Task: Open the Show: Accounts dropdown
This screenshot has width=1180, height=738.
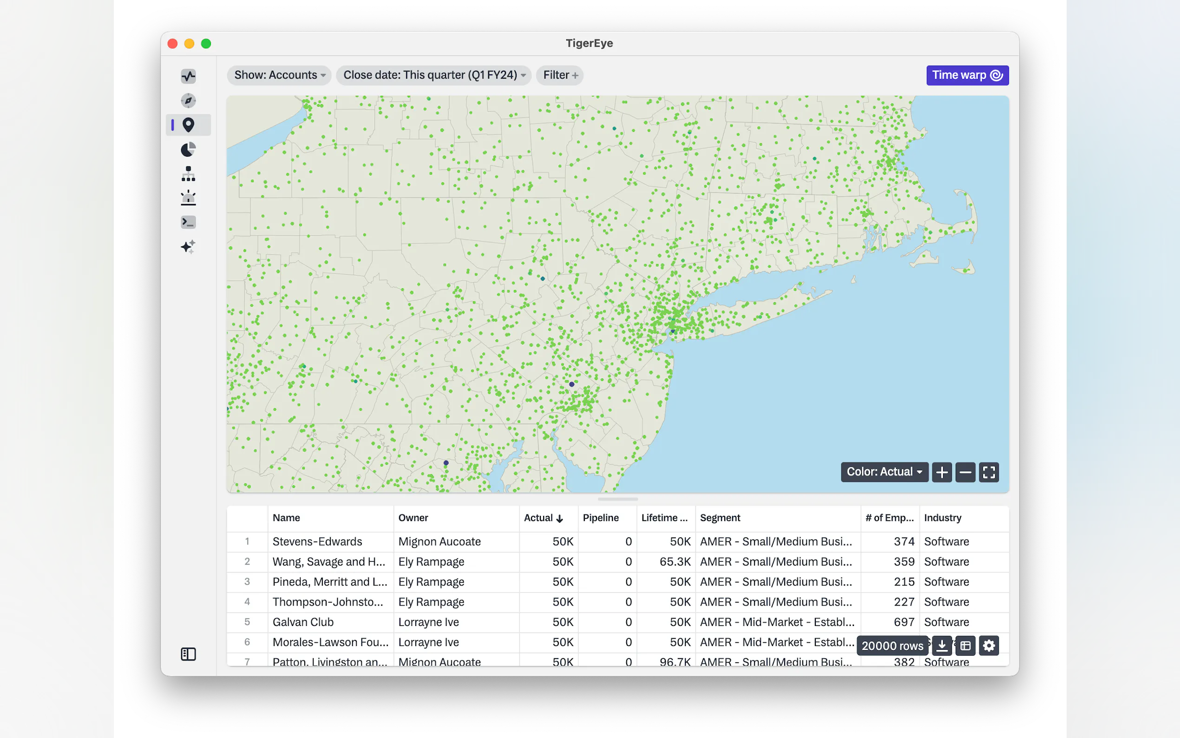Action: pyautogui.click(x=279, y=75)
